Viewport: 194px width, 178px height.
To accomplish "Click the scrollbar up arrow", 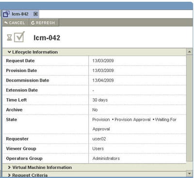I will (189, 52).
